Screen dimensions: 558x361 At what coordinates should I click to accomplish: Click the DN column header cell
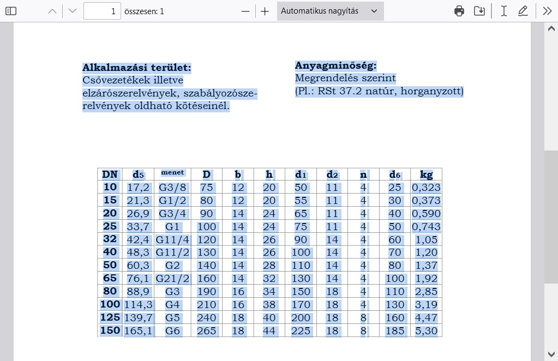[110, 175]
